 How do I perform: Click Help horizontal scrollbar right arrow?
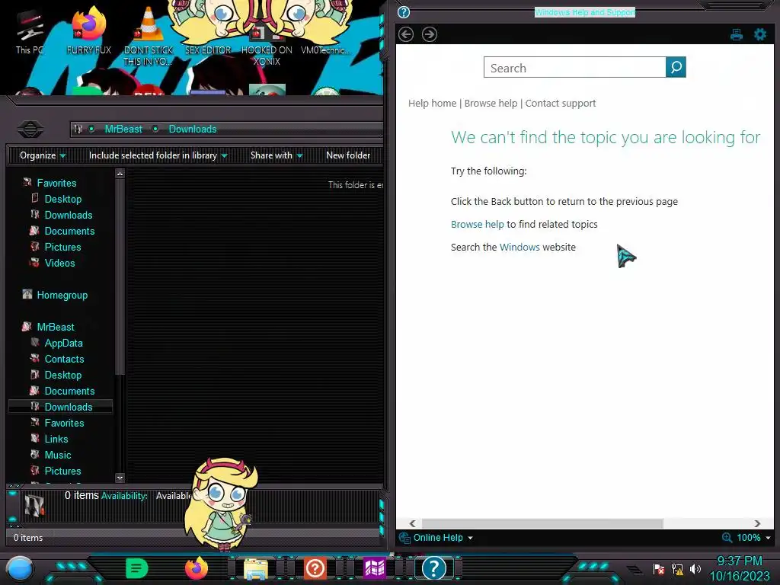point(757,523)
